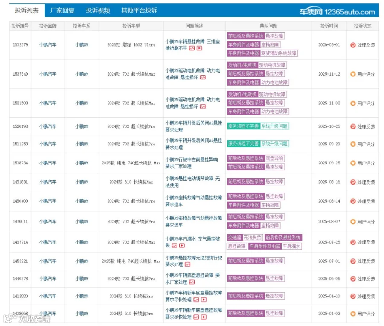Open image icon in complaint 1453221 description
The width and height of the screenshot is (384, 326).
point(188,264)
